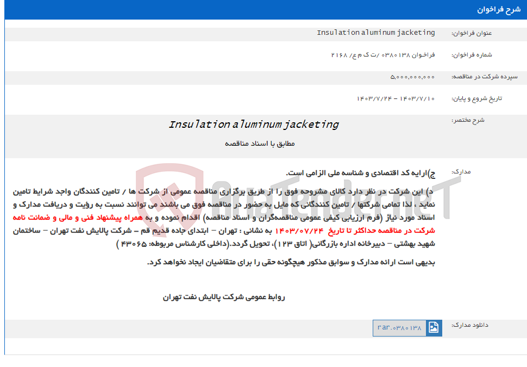Viewport: 527px width, 367px height.
Task: Click the 'تاریخ شروع و پایان:' label
Action: pyautogui.click(x=476, y=98)
